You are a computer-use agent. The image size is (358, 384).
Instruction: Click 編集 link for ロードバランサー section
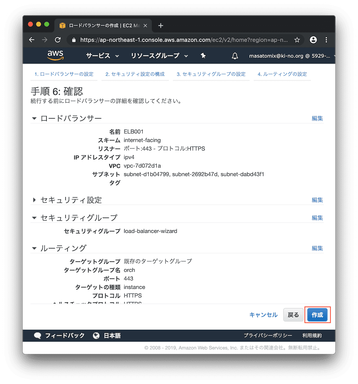(x=317, y=119)
